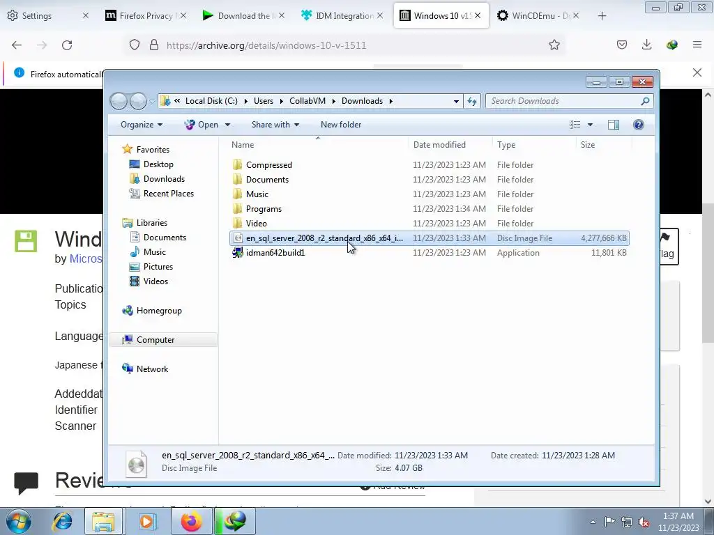
Task: Select Libraries in navigation pane
Action: point(151,222)
